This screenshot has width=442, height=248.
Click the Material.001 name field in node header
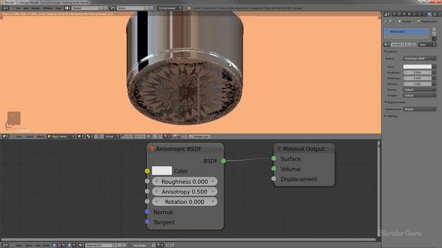[99, 245]
